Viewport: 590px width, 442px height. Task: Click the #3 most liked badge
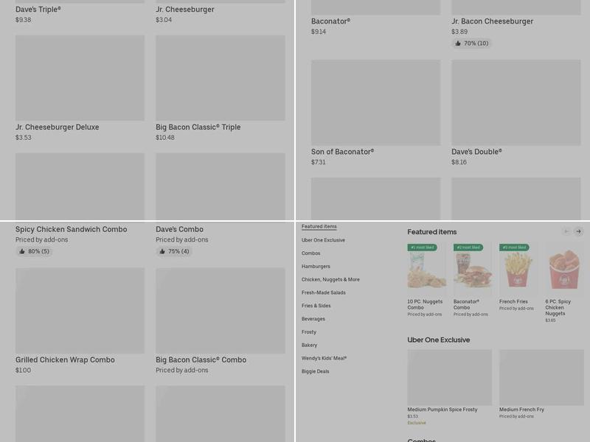coord(514,248)
